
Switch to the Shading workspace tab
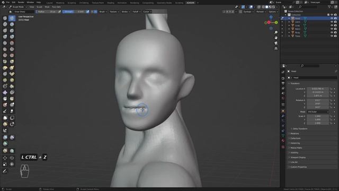click(111, 3)
